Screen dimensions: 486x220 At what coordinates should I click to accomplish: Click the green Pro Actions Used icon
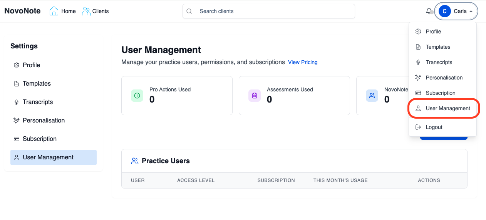coord(137,96)
